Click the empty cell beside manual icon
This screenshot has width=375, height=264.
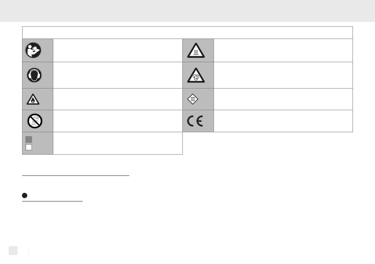pos(118,50)
